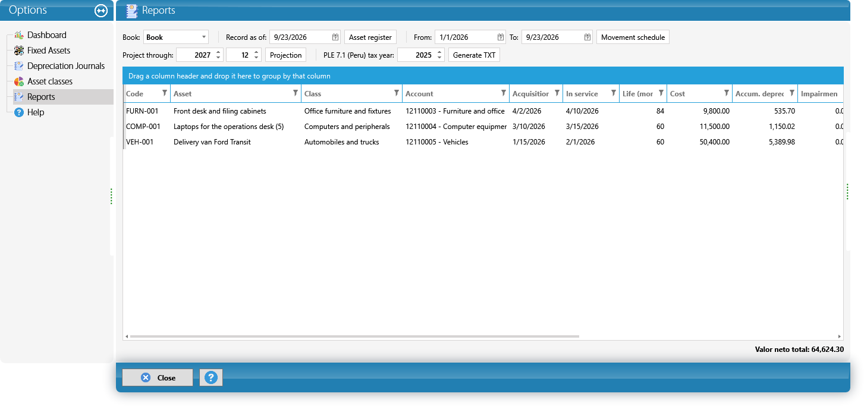The height and width of the screenshot is (406, 864).
Task: Generate the Movement schedule report
Action: (633, 37)
